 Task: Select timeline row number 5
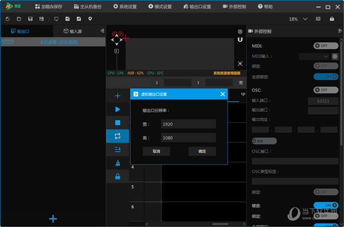tap(132, 187)
